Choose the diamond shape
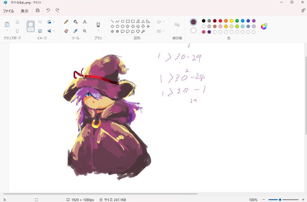The height and width of the screenshot is (202, 307). (112, 27)
